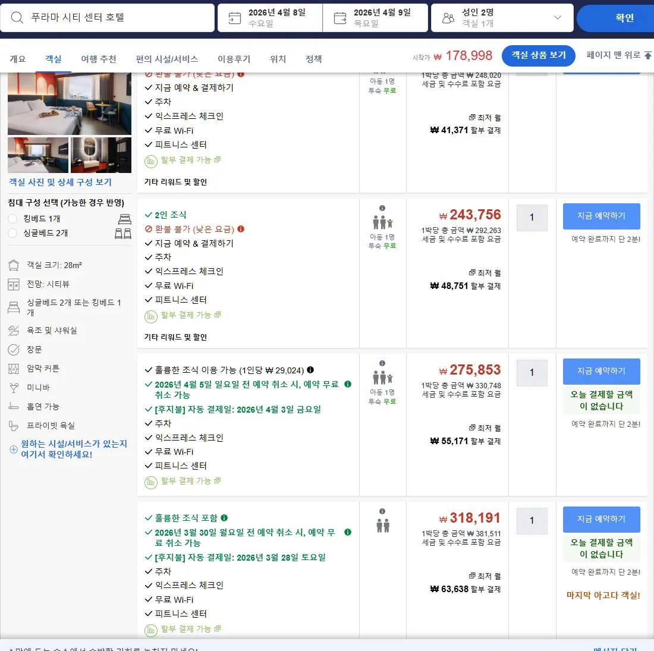Select the 싱글베드 2개 bed option
654x651 pixels.
click(12, 233)
